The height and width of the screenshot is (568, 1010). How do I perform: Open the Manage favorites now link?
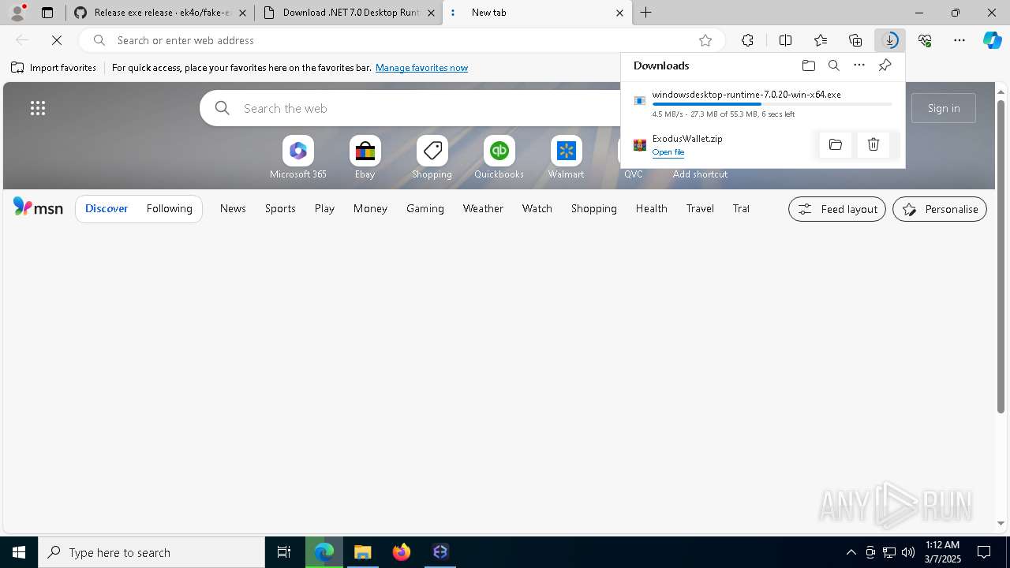[x=421, y=68]
